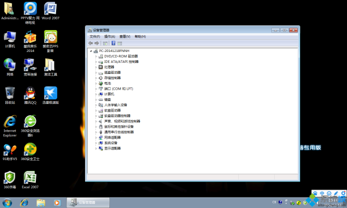The width and height of the screenshot is (347, 208).
Task: Click the 声音、视频和游戏控制器 speaker icon
Action: point(101,121)
